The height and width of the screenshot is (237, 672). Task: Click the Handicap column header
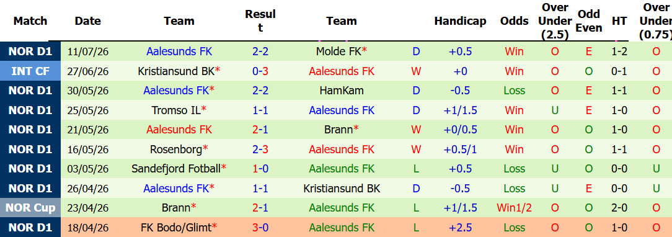(x=460, y=21)
